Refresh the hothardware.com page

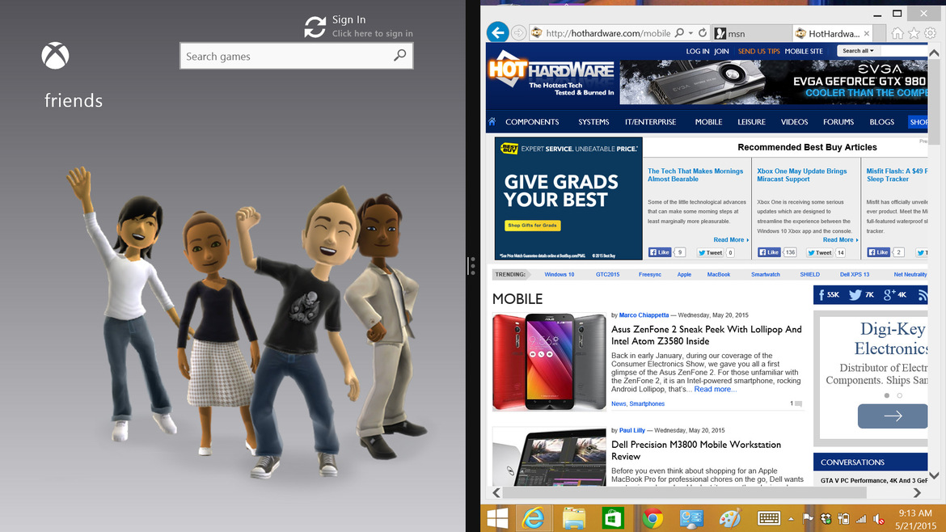coord(703,33)
